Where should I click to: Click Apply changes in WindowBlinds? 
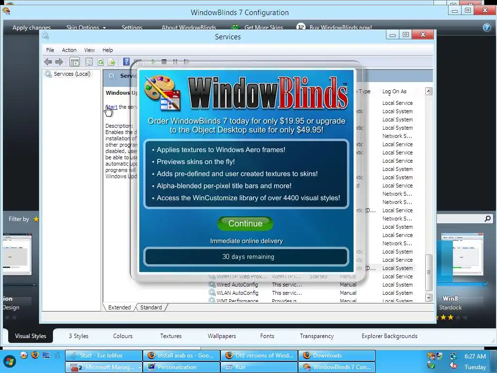[x=32, y=27]
